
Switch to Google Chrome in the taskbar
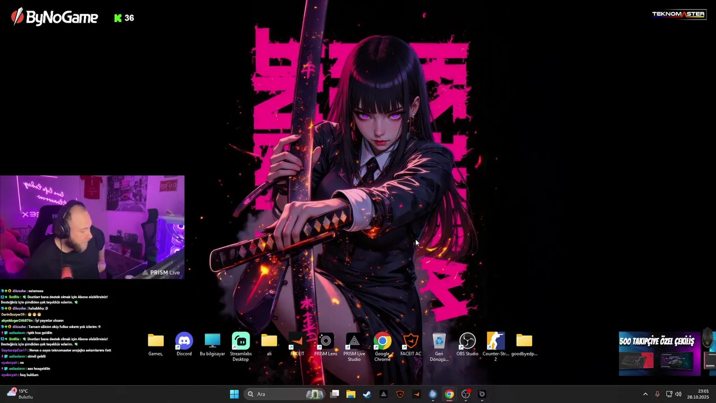(449, 394)
